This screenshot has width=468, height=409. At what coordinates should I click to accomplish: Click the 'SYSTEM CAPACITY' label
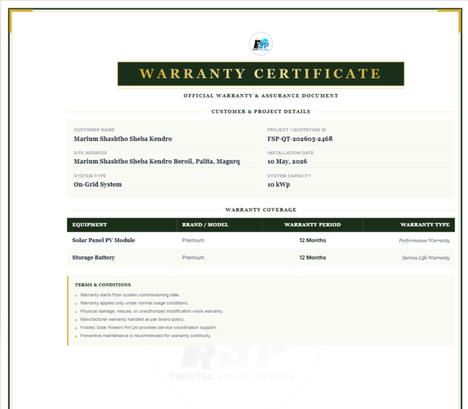coord(289,176)
